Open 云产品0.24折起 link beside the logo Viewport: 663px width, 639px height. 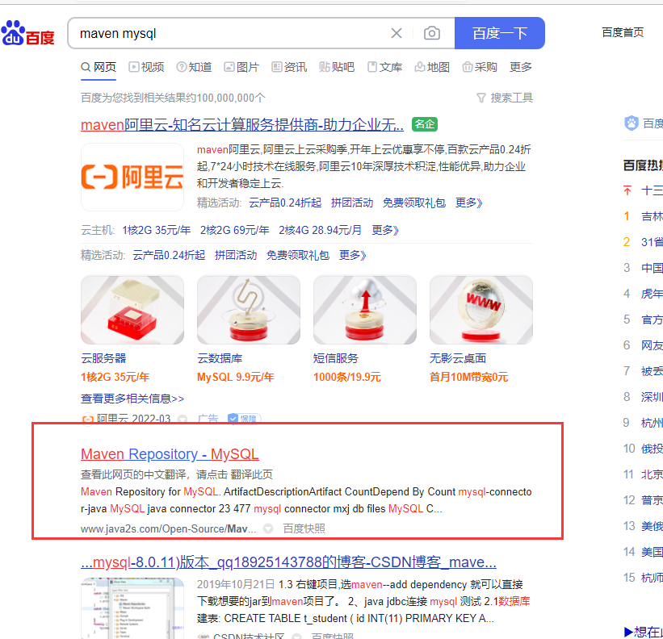pos(285,203)
